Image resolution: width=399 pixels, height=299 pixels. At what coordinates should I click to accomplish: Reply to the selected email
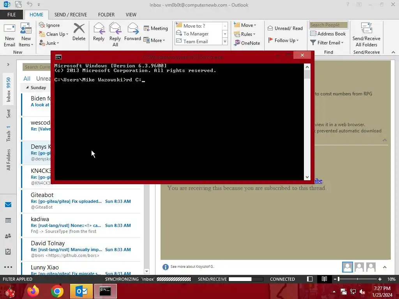99,32
